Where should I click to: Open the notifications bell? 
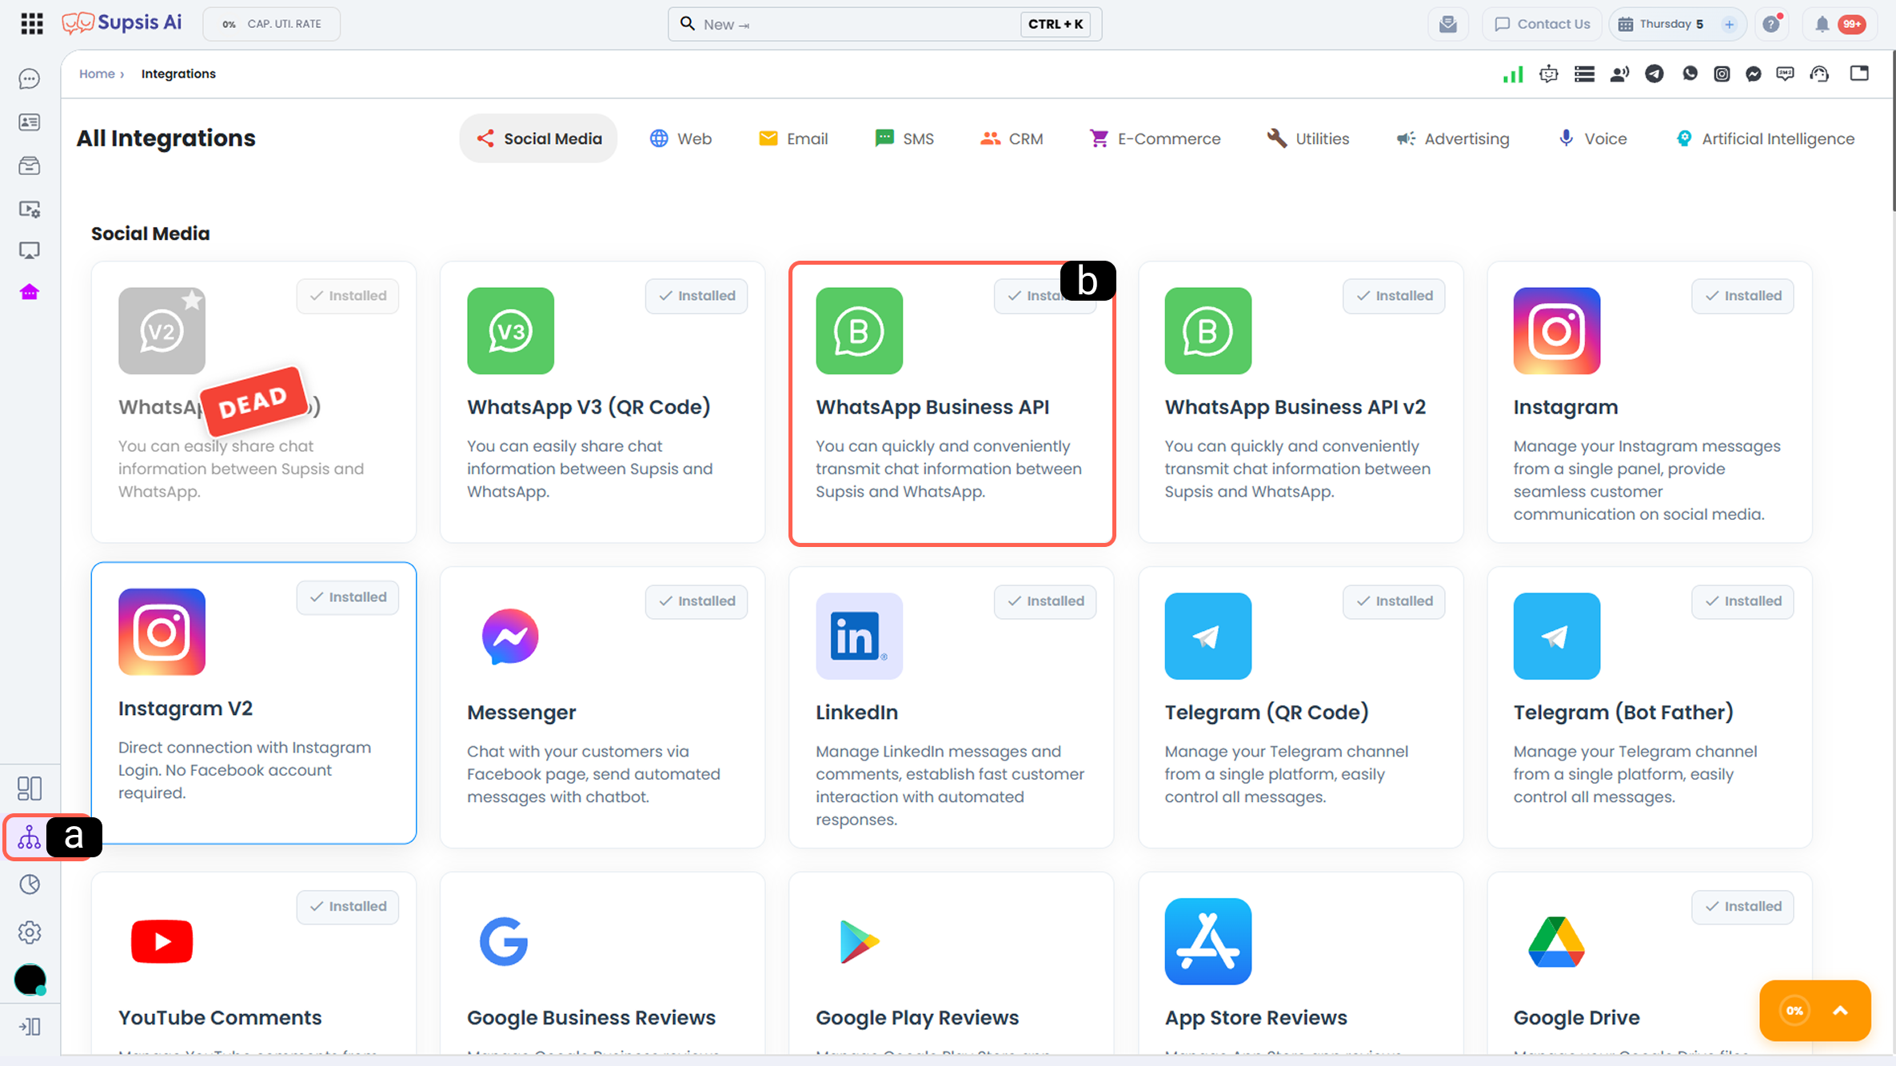click(x=1822, y=24)
